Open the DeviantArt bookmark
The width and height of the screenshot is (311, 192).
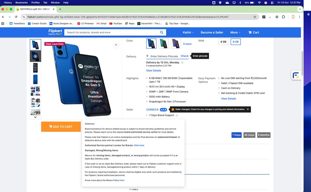tap(150, 23)
